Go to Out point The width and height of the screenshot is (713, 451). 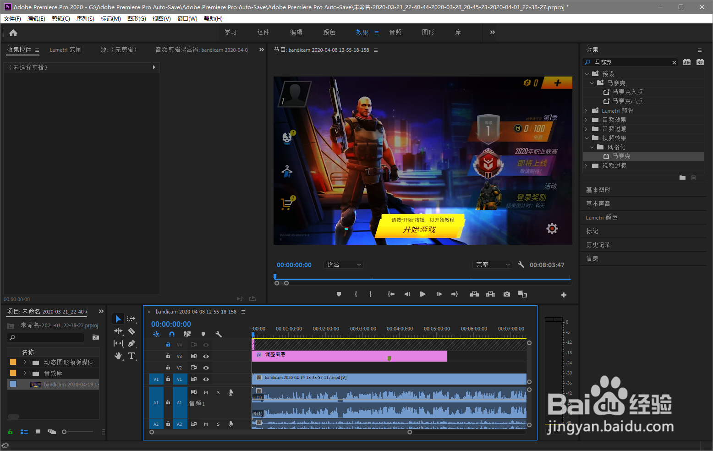455,294
